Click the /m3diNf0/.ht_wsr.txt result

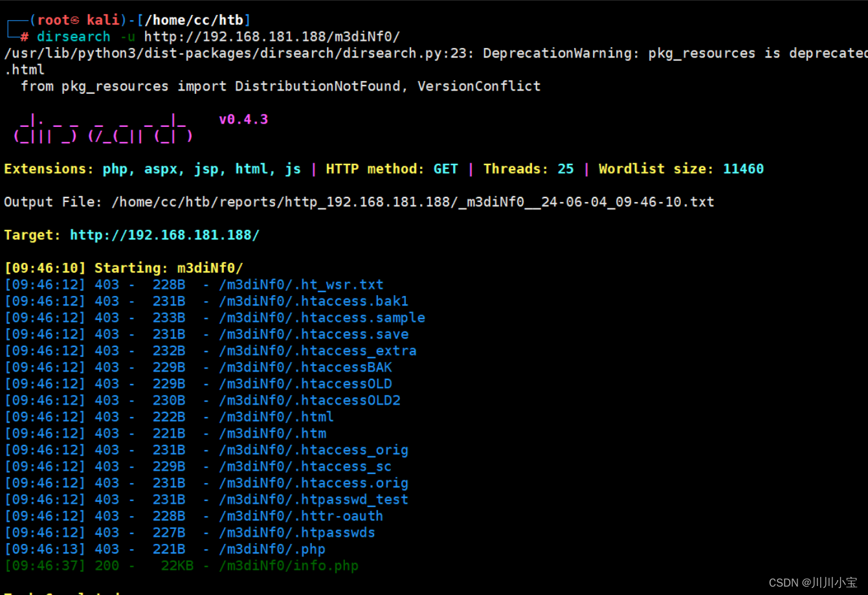pyautogui.click(x=301, y=284)
